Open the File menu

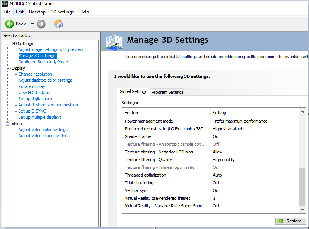(x=7, y=12)
